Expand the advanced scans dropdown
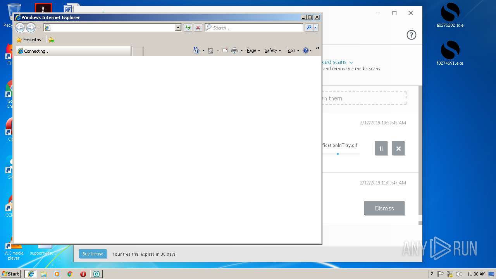 tap(351, 62)
